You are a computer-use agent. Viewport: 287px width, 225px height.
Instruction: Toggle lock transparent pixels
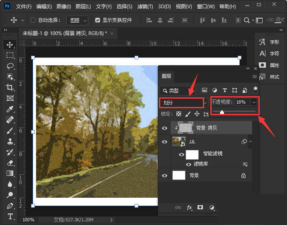[178, 114]
